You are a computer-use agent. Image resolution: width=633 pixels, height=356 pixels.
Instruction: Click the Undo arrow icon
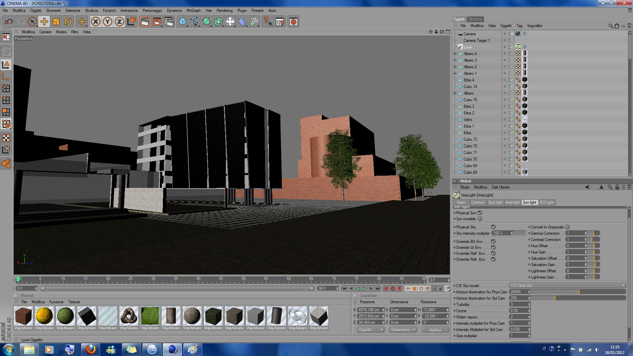point(9,22)
